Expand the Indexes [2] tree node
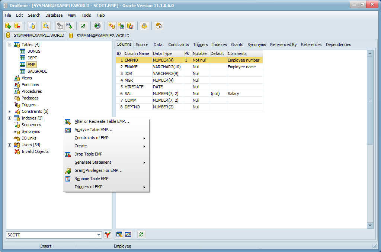 tap(9, 118)
